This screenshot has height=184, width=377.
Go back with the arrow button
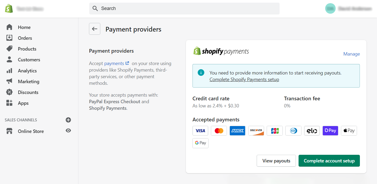(95, 29)
